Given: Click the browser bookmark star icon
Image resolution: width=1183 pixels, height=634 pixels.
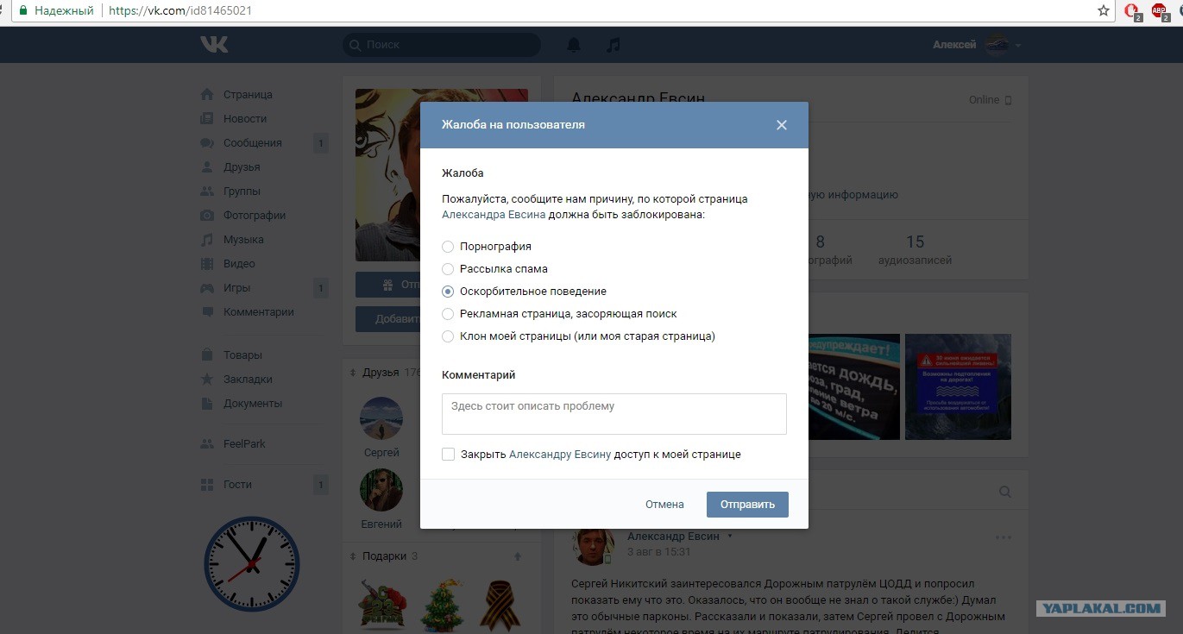Looking at the screenshot, I should tap(1104, 11).
